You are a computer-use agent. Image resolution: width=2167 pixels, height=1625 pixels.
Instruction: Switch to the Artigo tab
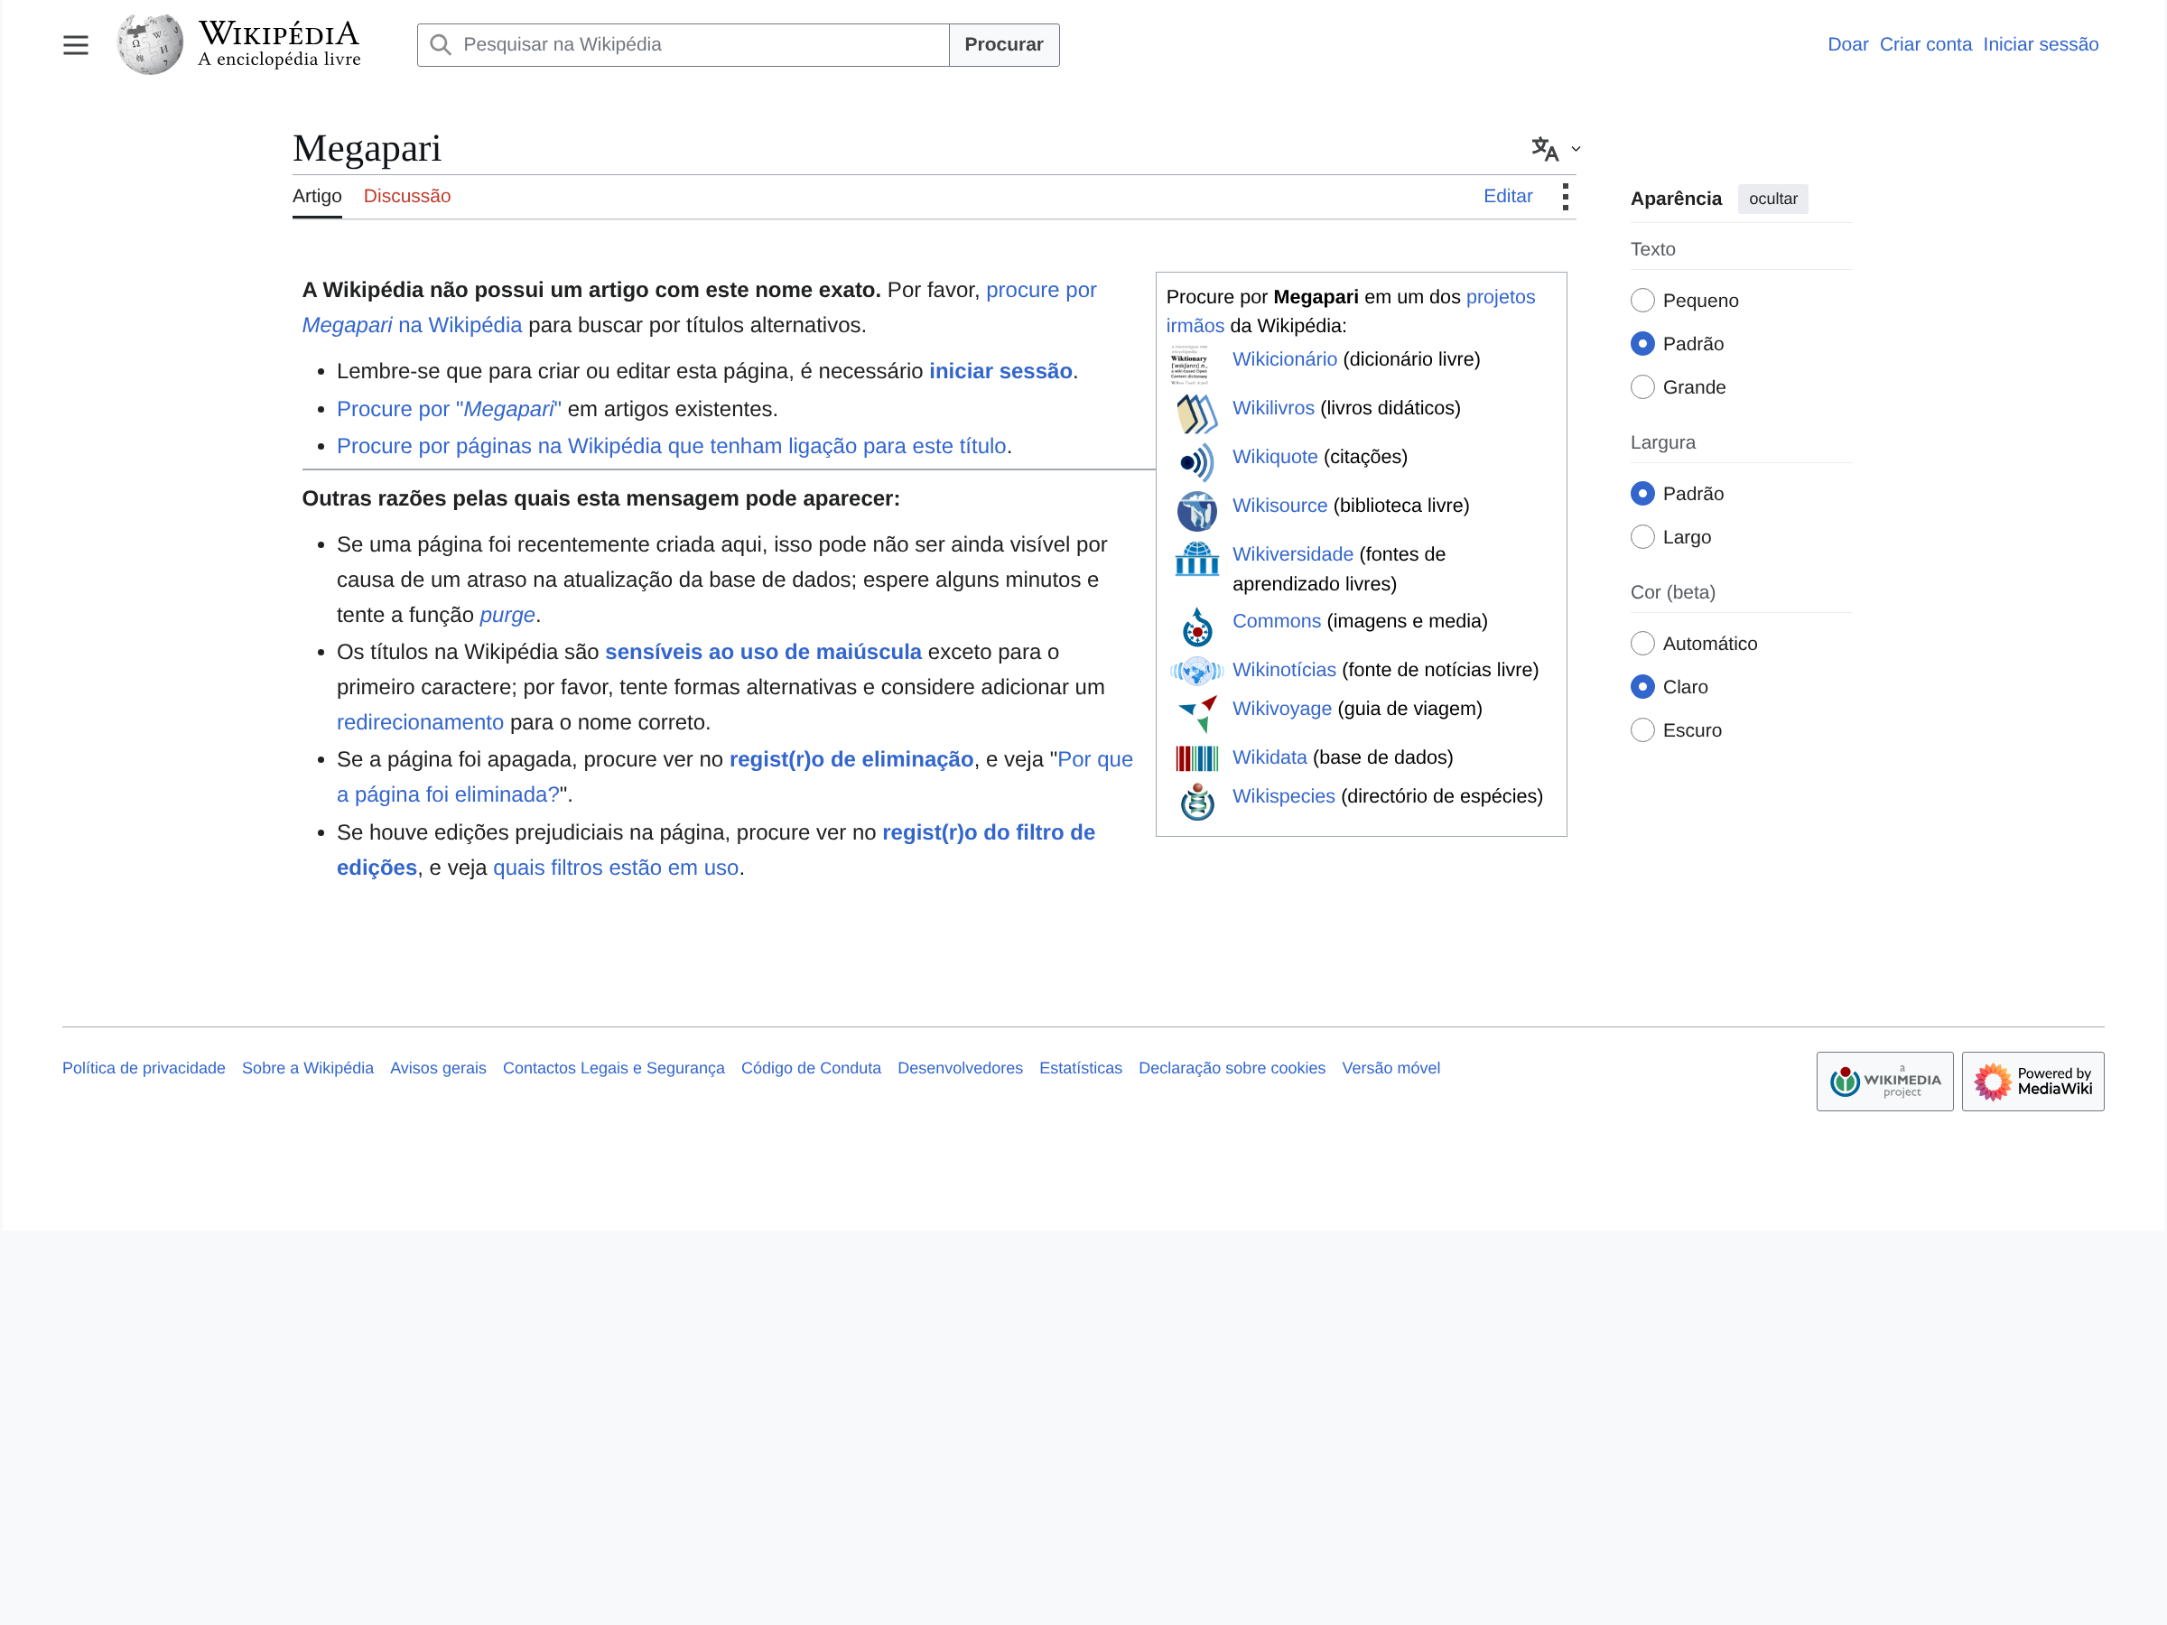tap(318, 196)
